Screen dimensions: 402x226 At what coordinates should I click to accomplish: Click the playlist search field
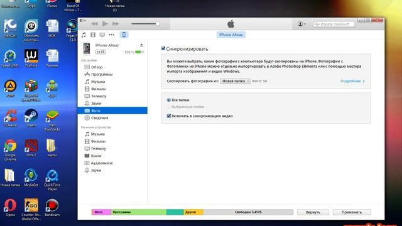[x=334, y=24]
